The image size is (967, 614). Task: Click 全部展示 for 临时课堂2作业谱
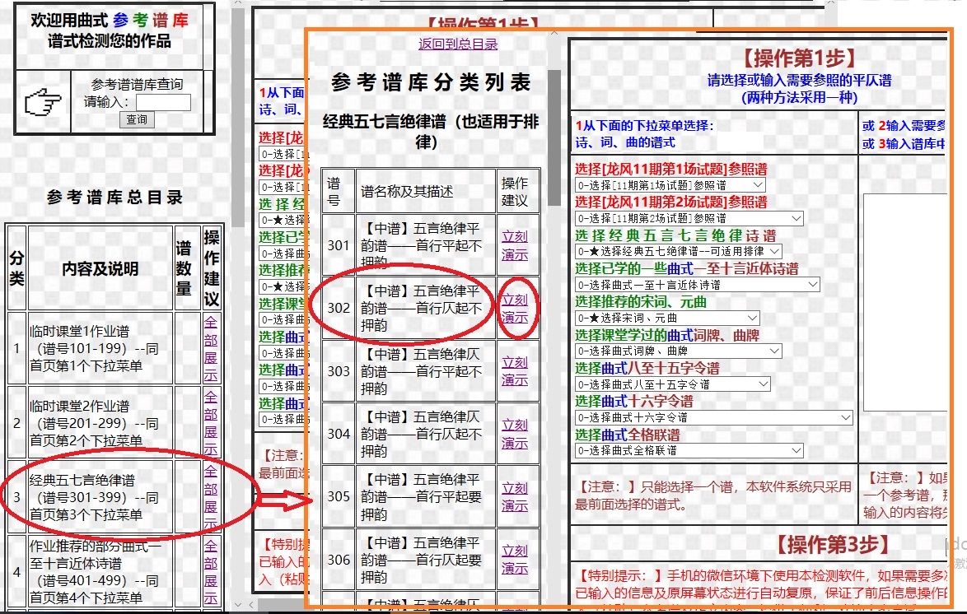pos(211,423)
